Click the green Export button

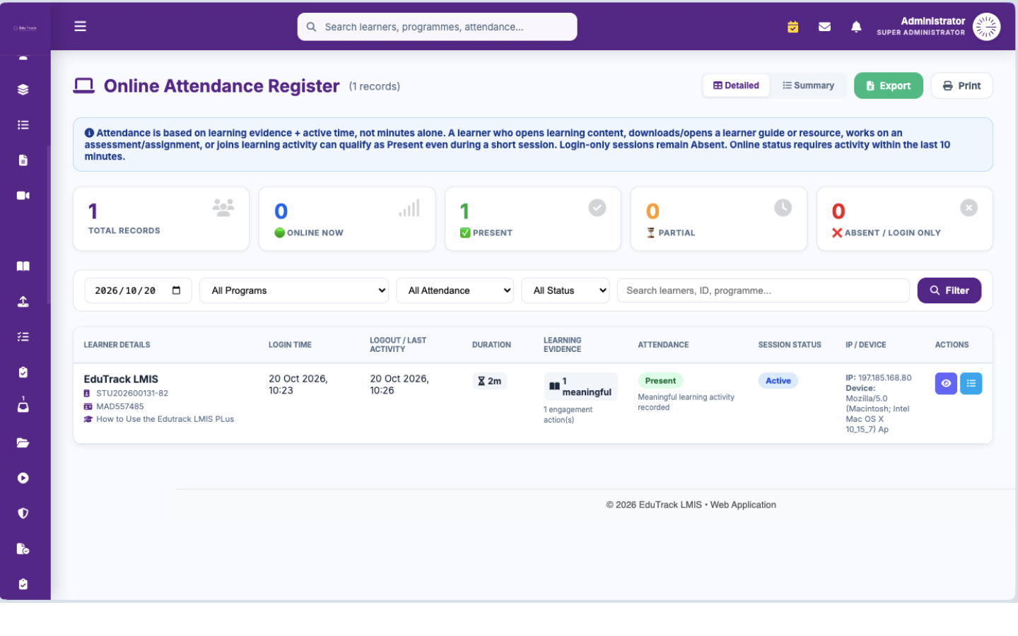click(889, 86)
